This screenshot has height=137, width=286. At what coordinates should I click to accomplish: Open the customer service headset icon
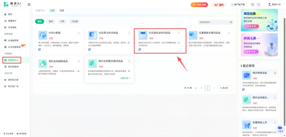coord(258,5)
